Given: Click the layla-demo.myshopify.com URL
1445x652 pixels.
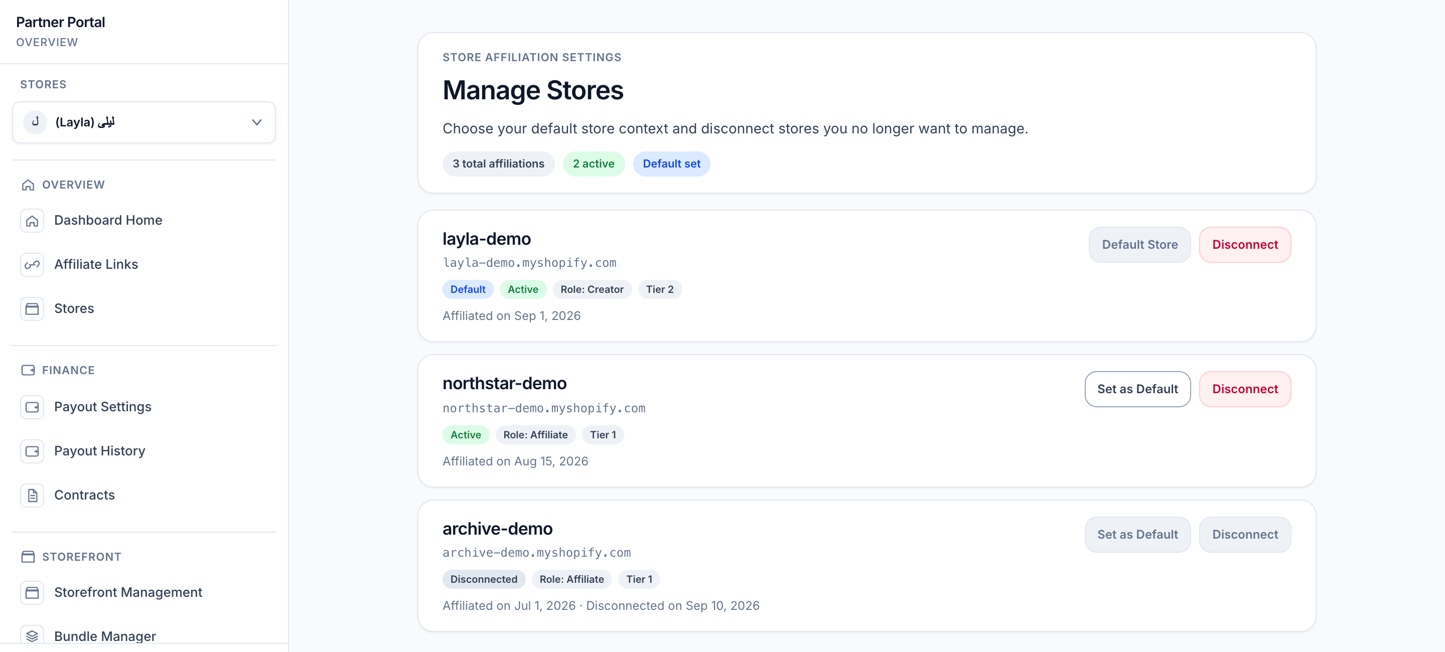Looking at the screenshot, I should click(x=529, y=263).
